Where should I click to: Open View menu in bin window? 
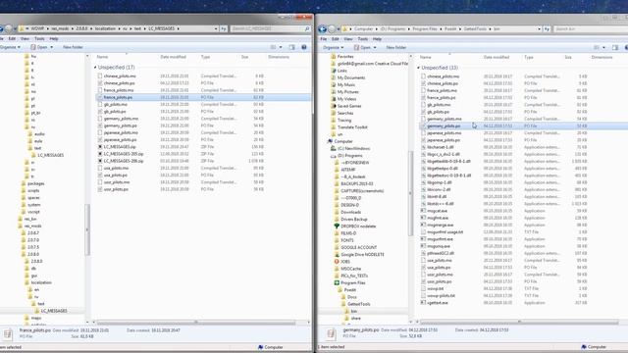348,39
